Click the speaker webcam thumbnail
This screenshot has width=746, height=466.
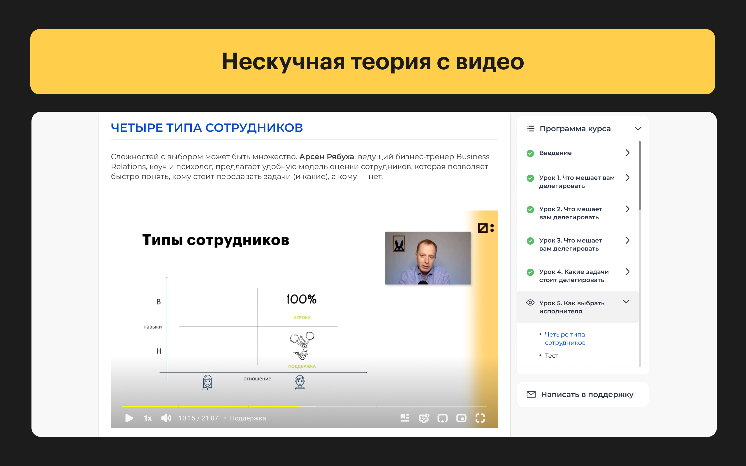[427, 258]
